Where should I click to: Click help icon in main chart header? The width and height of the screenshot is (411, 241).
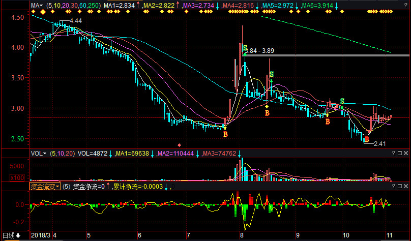tap(406, 5)
